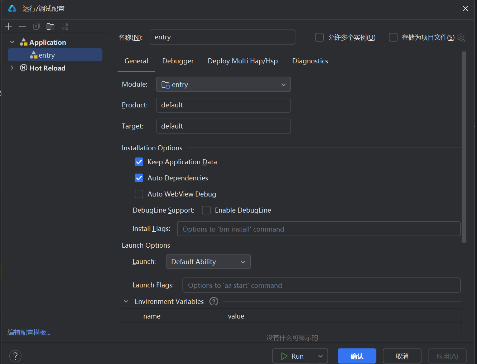Click the Launch Options section label
The width and height of the screenshot is (477, 364).
(146, 245)
